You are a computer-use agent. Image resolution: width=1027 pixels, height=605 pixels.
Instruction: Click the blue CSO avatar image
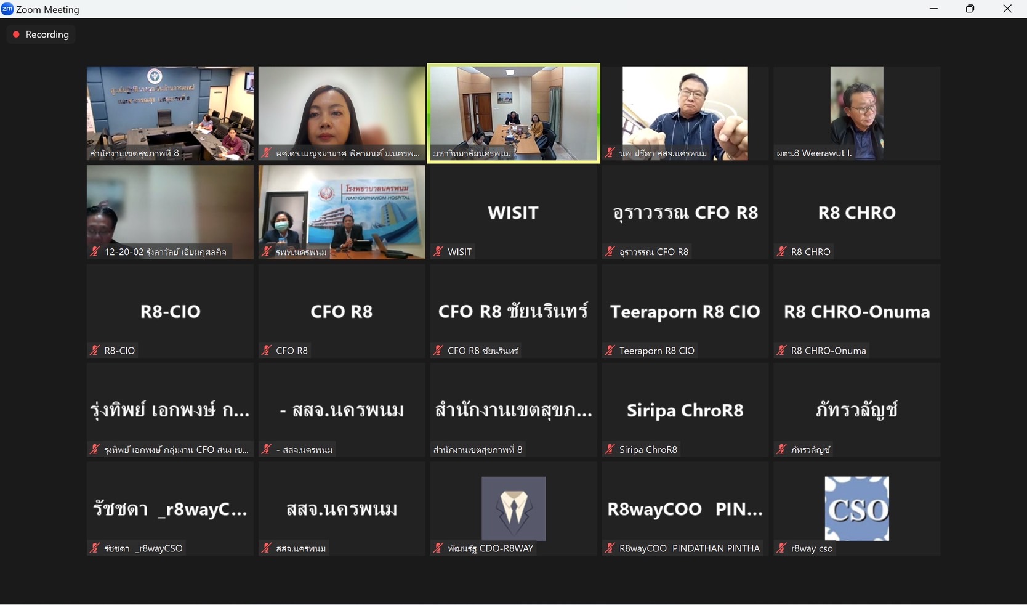click(x=856, y=508)
